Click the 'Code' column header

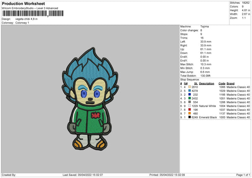pyautogui.click(x=222, y=84)
